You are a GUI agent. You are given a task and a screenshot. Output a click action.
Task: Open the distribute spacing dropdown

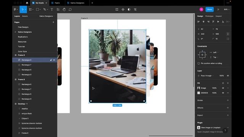pyautogui.click(x=228, y=22)
